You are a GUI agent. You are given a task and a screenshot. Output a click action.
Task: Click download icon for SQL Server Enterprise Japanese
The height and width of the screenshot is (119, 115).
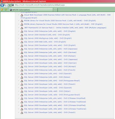pyautogui.click(x=22, y=49)
